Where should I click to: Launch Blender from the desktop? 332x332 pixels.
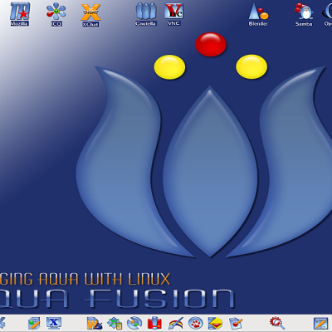[x=258, y=15]
